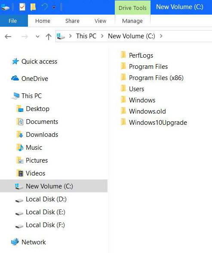This screenshot has width=212, height=253.
Task: Click the Windows10Upgrade folder icon
Action: (123, 122)
